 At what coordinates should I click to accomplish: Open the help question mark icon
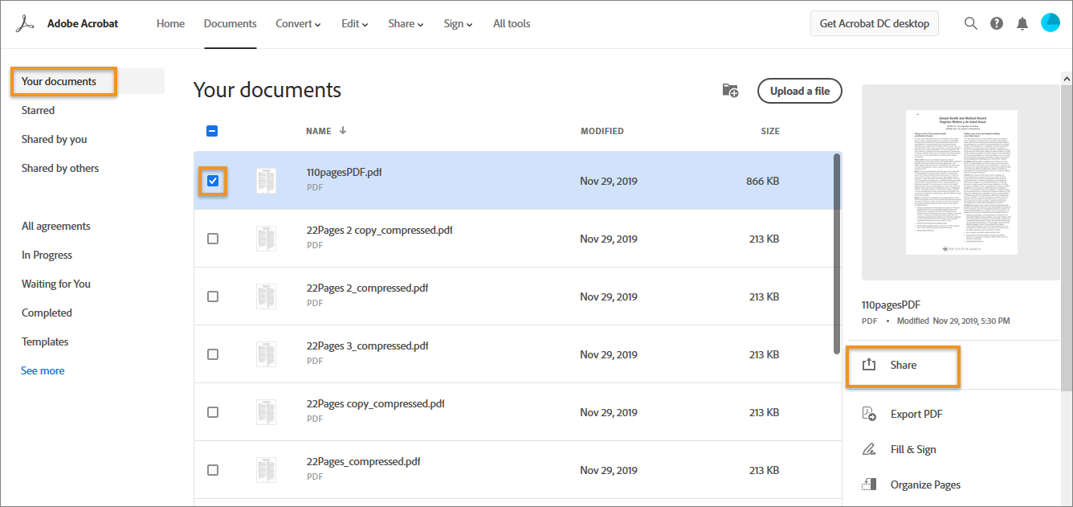point(997,23)
